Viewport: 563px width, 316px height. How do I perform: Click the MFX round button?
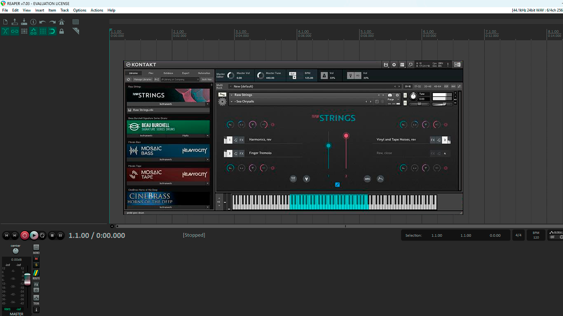click(367, 179)
